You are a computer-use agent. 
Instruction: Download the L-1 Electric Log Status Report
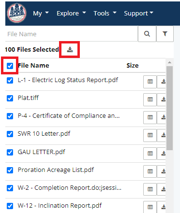(x=162, y=82)
